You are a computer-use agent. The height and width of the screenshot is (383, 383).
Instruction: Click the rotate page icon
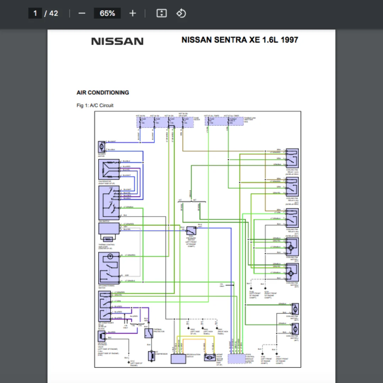click(x=181, y=13)
